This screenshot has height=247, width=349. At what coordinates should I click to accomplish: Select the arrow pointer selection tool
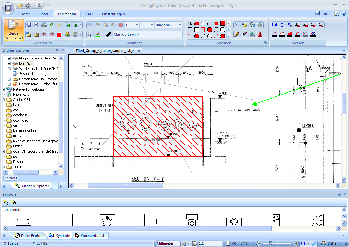point(90,34)
